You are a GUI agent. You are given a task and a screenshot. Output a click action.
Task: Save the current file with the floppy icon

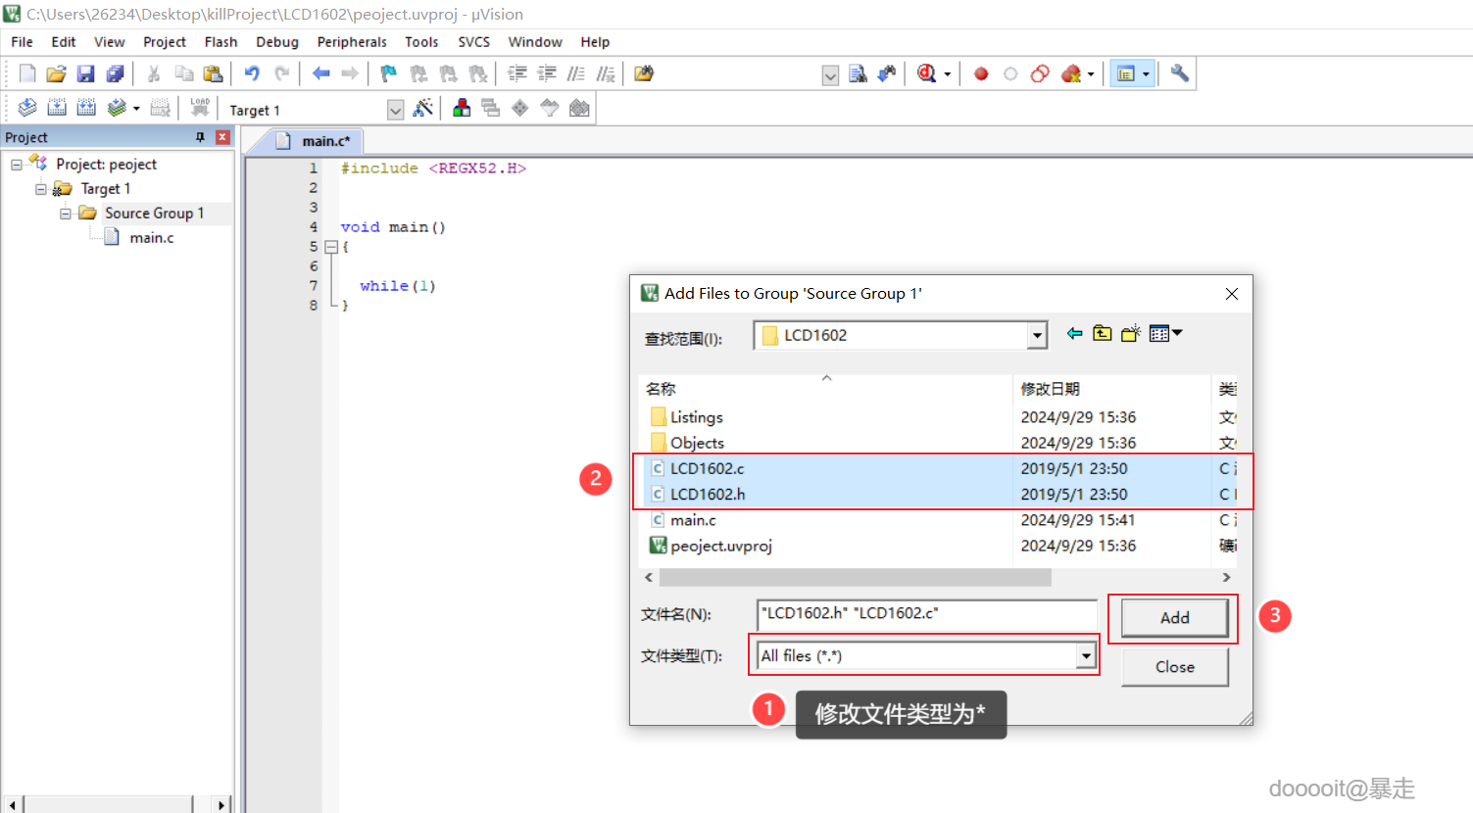pyautogui.click(x=86, y=73)
